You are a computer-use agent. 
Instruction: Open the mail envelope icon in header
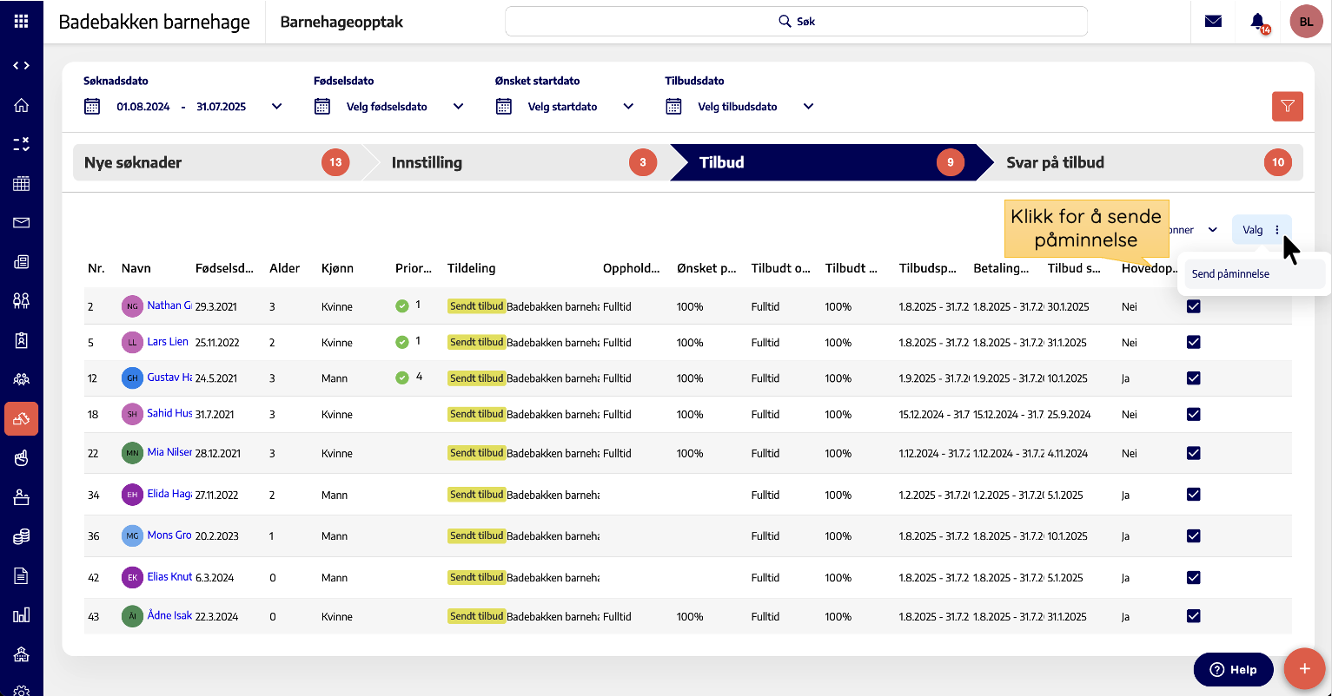click(x=1213, y=22)
